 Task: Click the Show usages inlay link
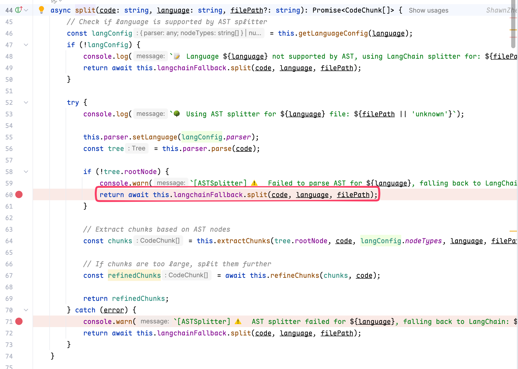pyautogui.click(x=428, y=10)
